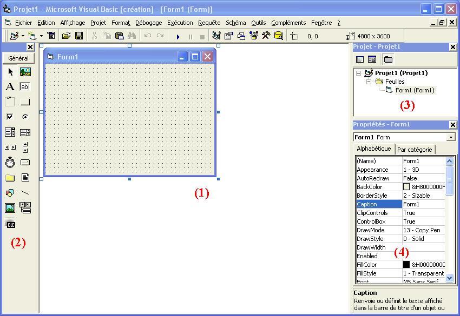
Task: Open the Project Explorer from the toolbar
Action: point(216,36)
